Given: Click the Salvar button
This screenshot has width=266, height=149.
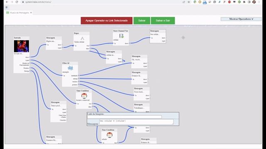Looking at the screenshot, I should click(142, 21).
